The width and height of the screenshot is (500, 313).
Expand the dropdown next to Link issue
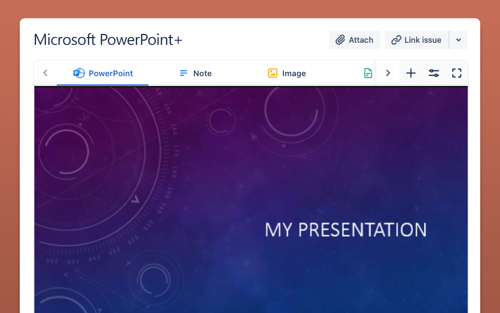click(x=458, y=40)
